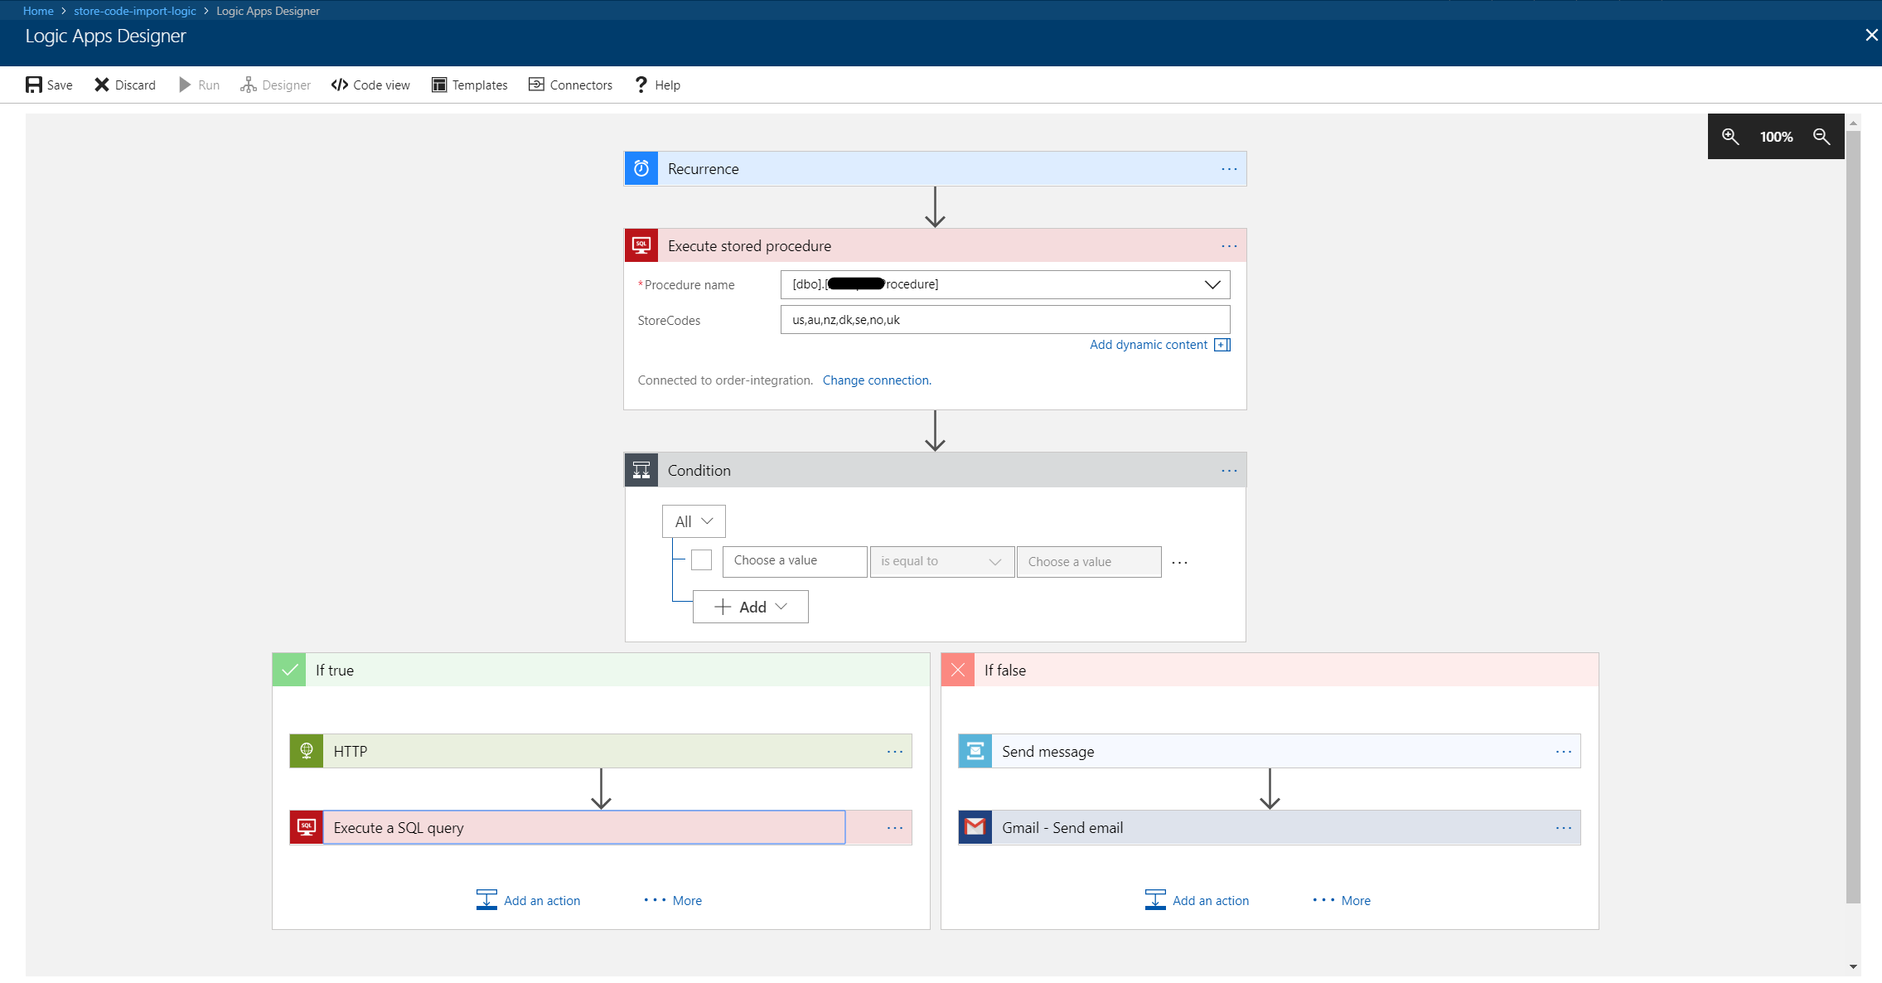Click the Connectors toolbar icon

pos(535,85)
